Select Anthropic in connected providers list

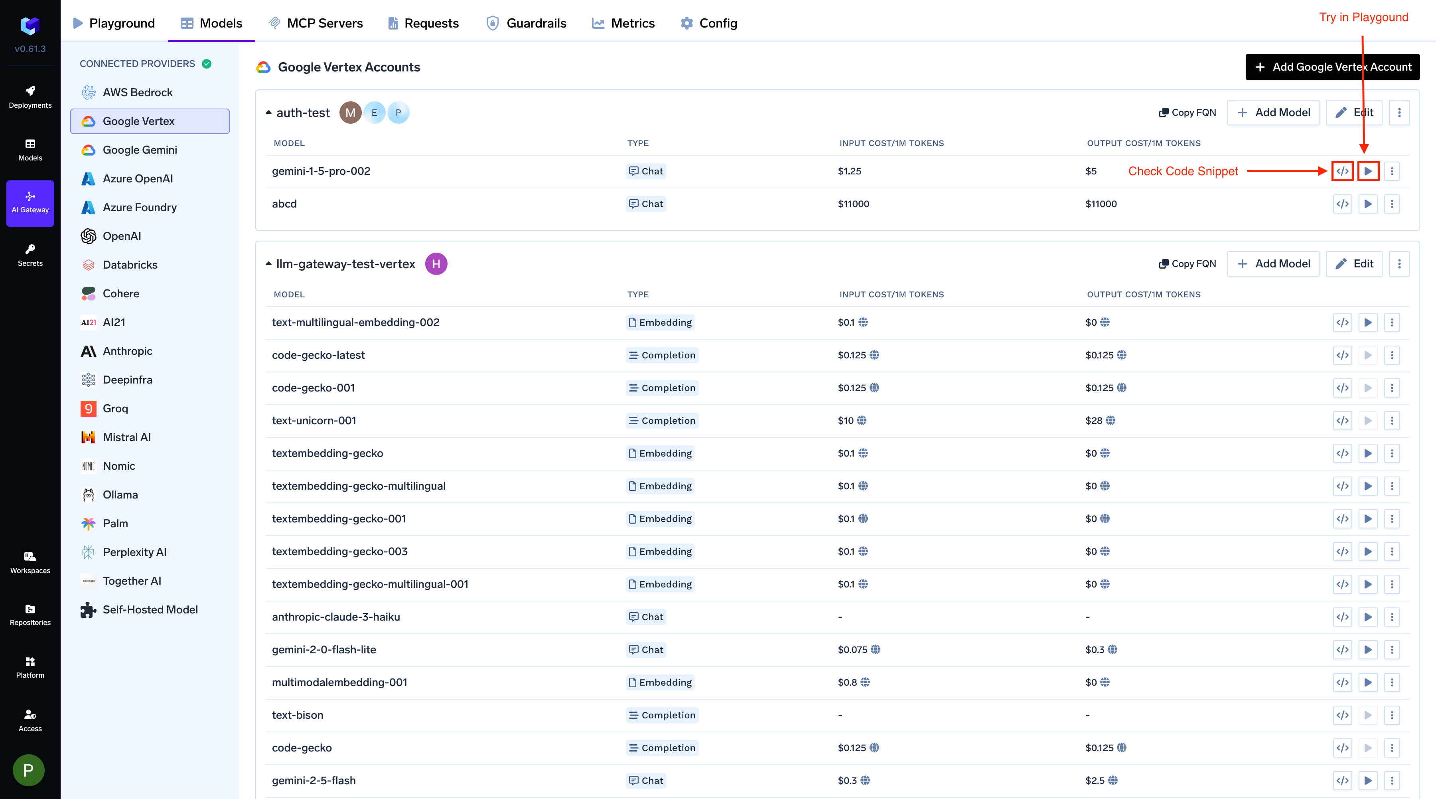[x=127, y=351]
